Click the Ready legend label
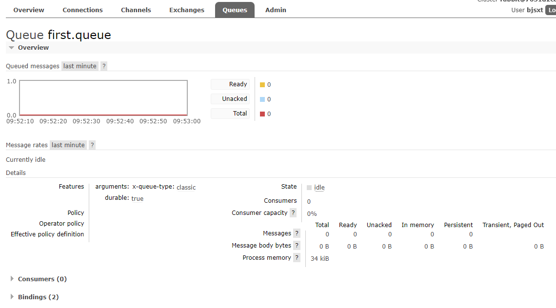The image size is (556, 308). [x=231, y=84]
